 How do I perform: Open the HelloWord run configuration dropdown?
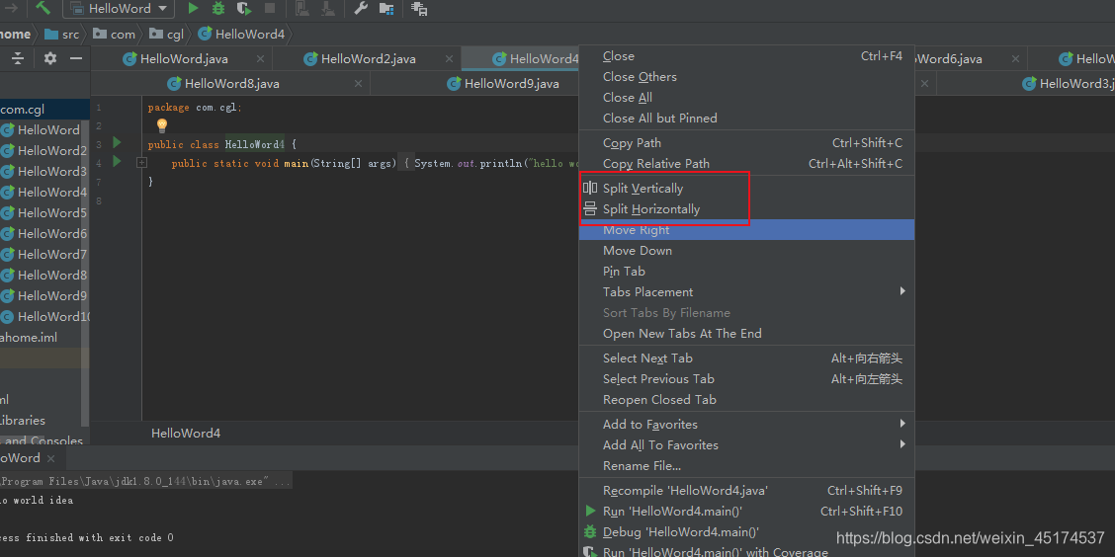(x=119, y=9)
